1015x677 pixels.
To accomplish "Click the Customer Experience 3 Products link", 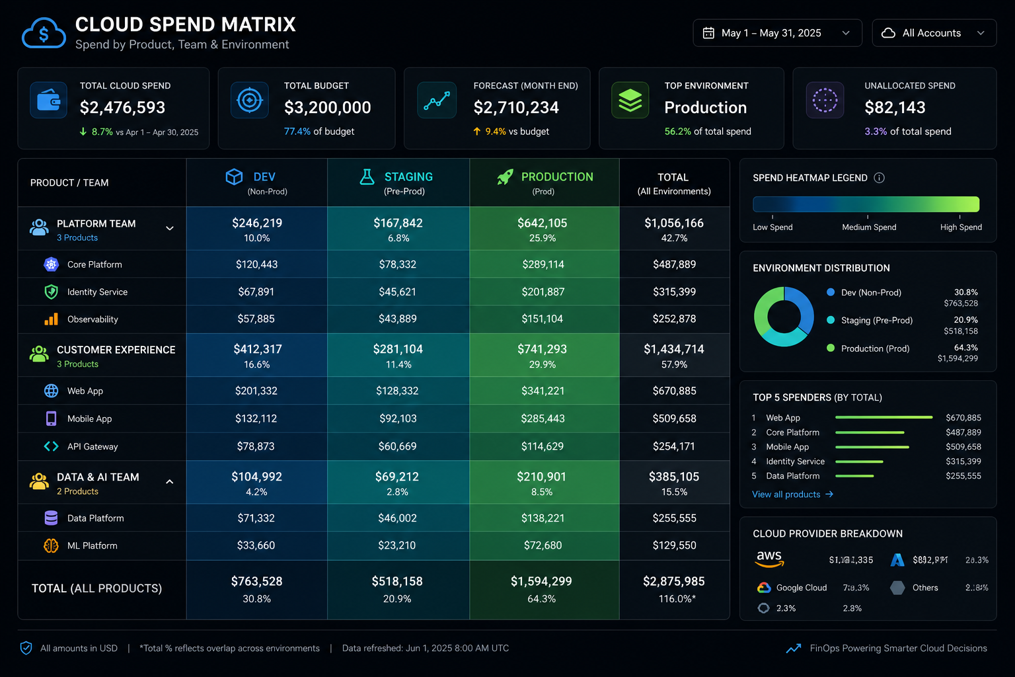I will (x=77, y=364).
